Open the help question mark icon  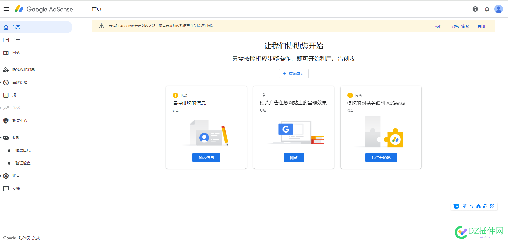(x=475, y=9)
